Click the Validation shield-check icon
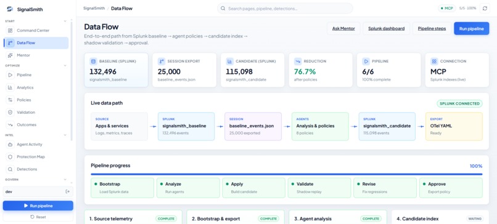This screenshot has width=497, height=224. click(10, 112)
